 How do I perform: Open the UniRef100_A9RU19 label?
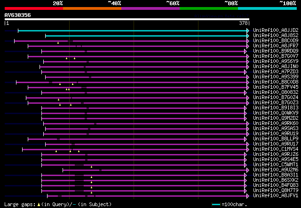pyautogui.click(x=276, y=134)
